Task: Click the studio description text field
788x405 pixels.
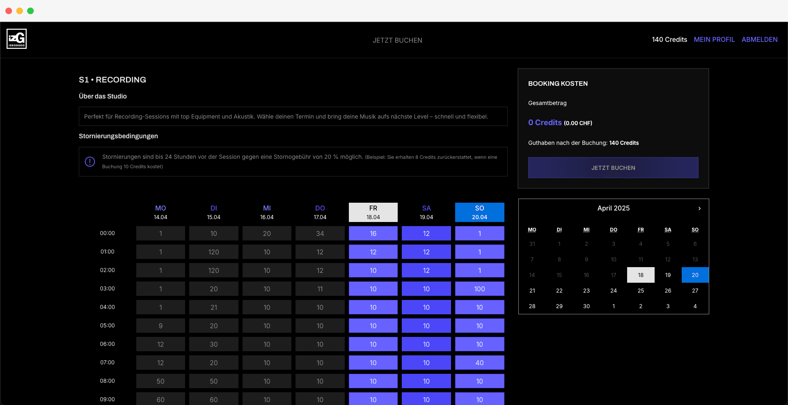Action: pos(293,117)
